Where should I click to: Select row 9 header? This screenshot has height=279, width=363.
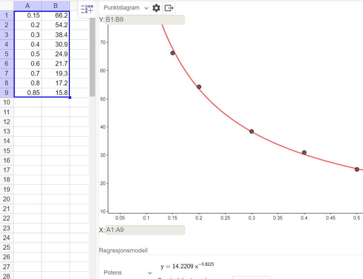coord(7,93)
